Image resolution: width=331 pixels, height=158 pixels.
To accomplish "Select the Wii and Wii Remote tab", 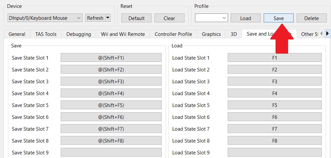I will (x=123, y=34).
